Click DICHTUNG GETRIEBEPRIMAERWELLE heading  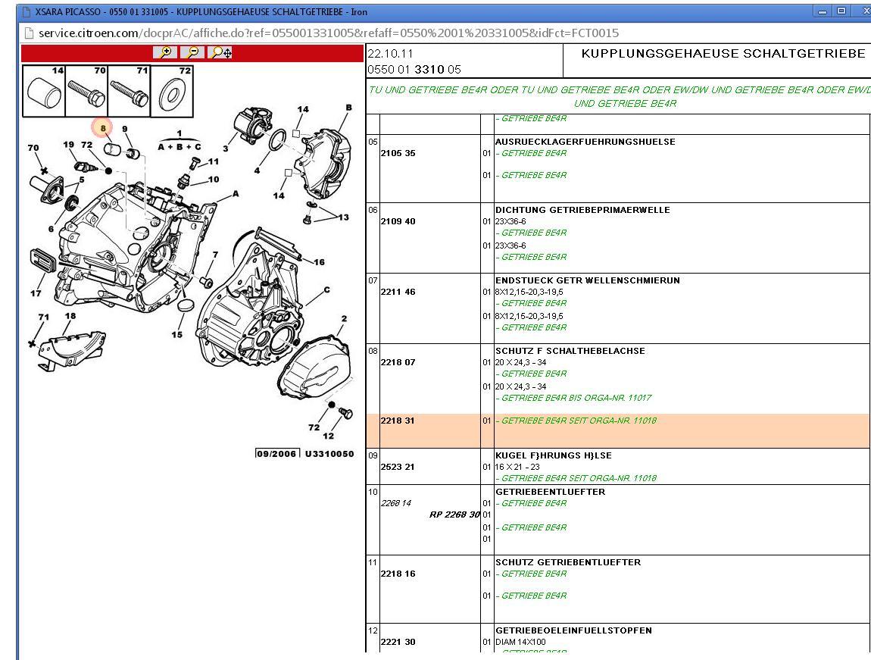click(582, 210)
